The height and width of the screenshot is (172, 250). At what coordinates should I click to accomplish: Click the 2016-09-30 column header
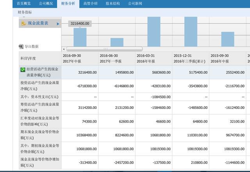point(80,58)
